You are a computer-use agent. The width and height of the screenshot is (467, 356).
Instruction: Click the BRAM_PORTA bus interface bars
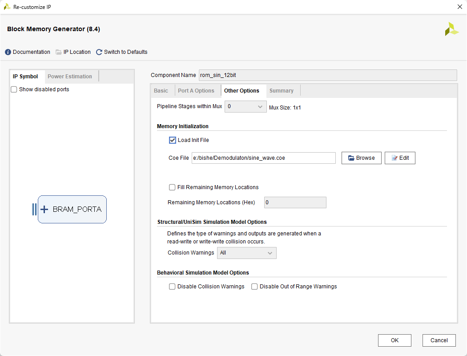point(34,210)
